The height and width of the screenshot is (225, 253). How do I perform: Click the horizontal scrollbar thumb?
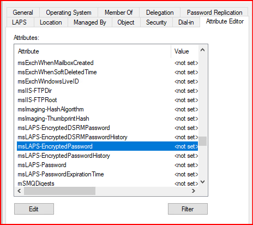[x=59, y=191]
